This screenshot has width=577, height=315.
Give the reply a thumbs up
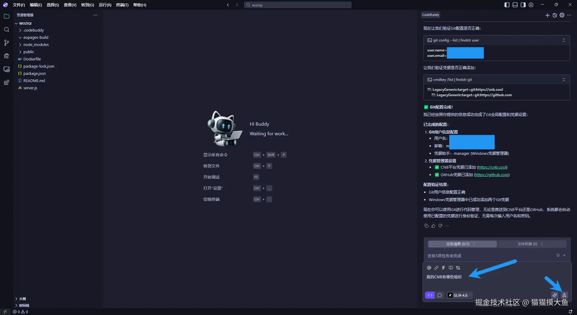pos(433,226)
